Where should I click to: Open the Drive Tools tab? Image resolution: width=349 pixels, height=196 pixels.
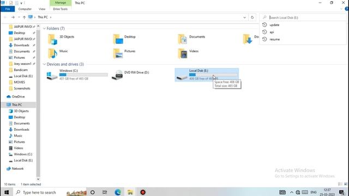point(60,9)
